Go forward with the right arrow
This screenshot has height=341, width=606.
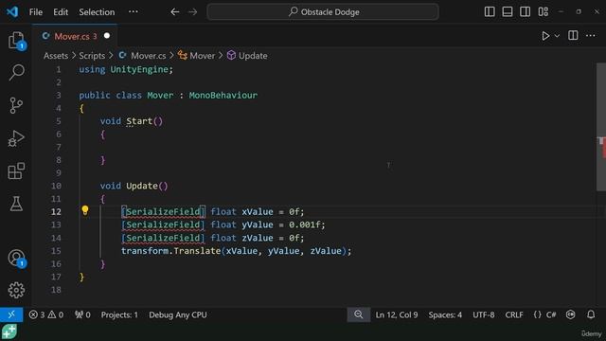(192, 12)
